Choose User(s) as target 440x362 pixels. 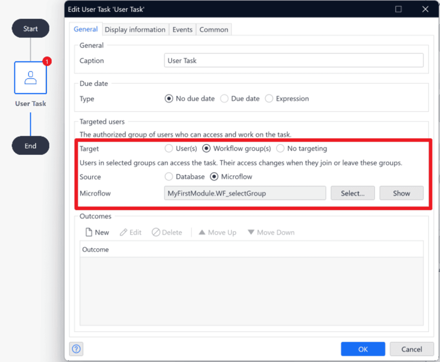[x=181, y=149]
